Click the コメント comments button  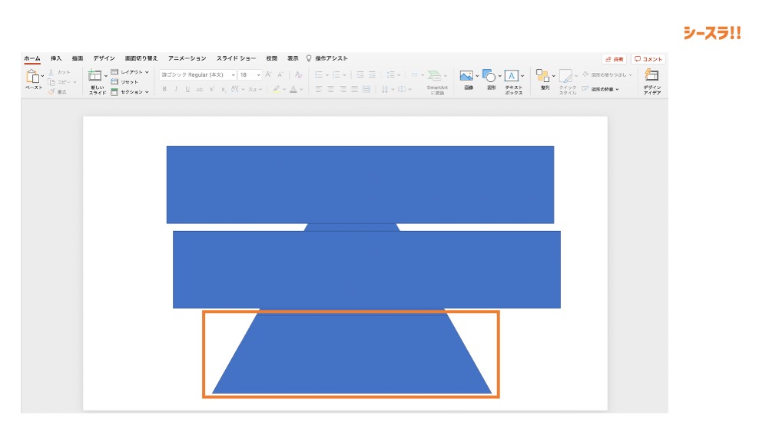(x=648, y=59)
